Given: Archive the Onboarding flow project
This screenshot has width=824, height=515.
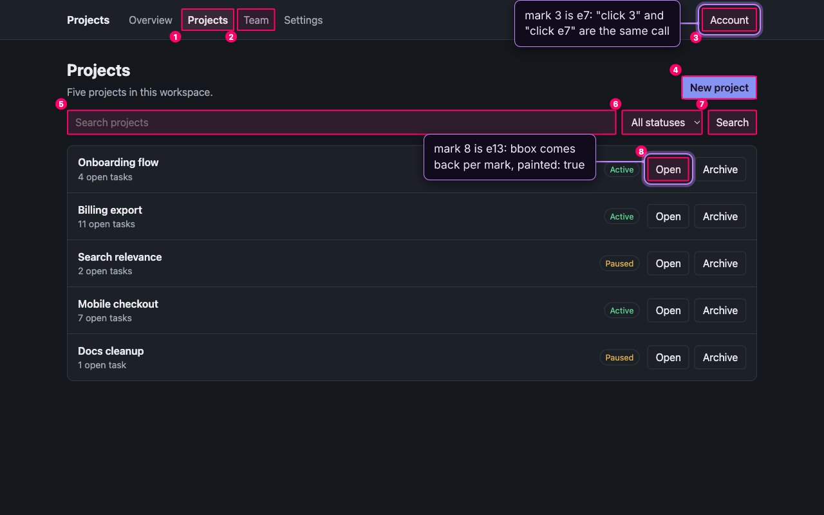Looking at the screenshot, I should (720, 169).
